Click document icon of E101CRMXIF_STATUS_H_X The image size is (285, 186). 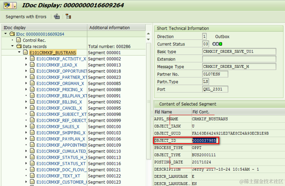(32, 157)
